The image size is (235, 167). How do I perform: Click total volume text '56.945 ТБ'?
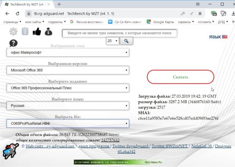point(68,134)
